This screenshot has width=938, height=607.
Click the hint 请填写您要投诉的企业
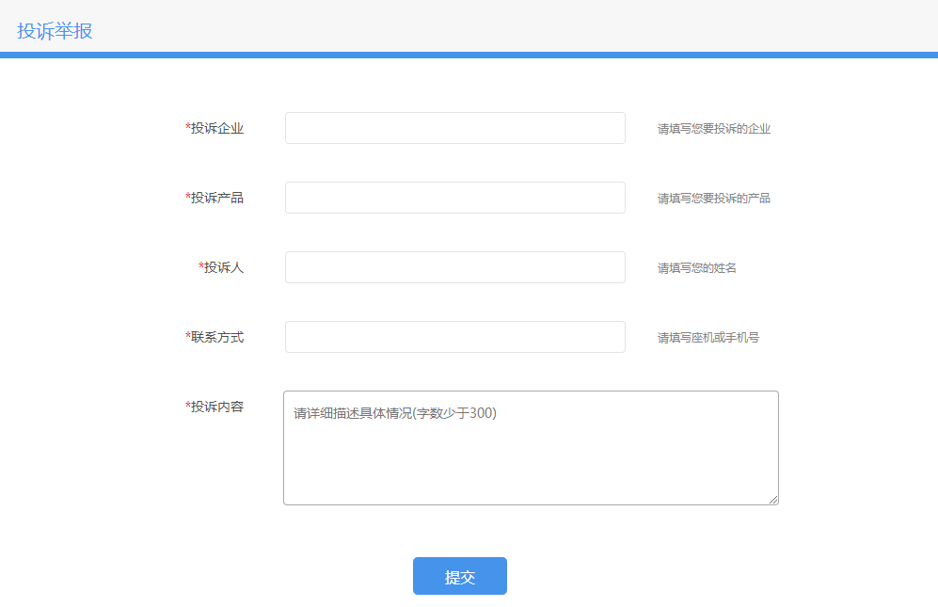pyautogui.click(x=713, y=129)
